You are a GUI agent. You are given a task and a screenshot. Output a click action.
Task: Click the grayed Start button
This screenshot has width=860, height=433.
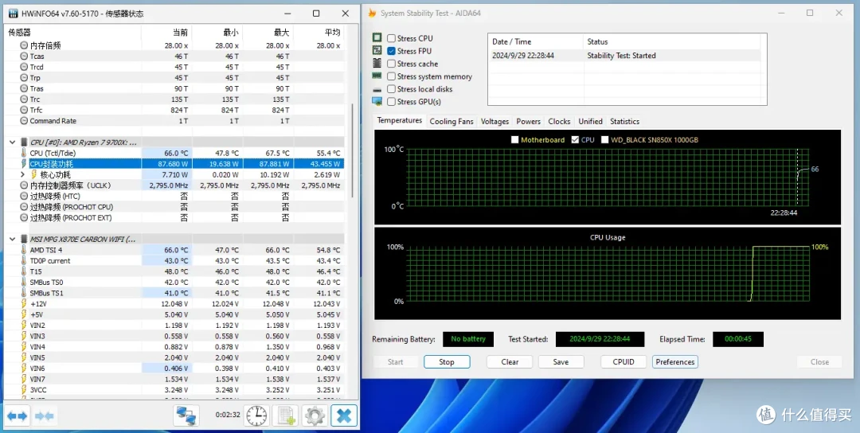(396, 361)
